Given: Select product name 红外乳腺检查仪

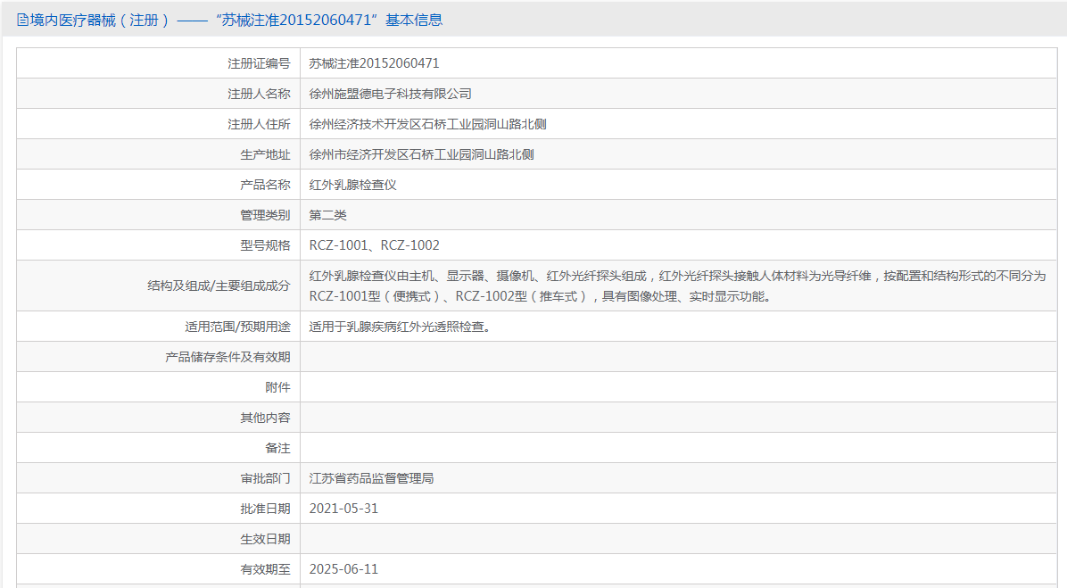Looking at the screenshot, I should pos(352,185).
